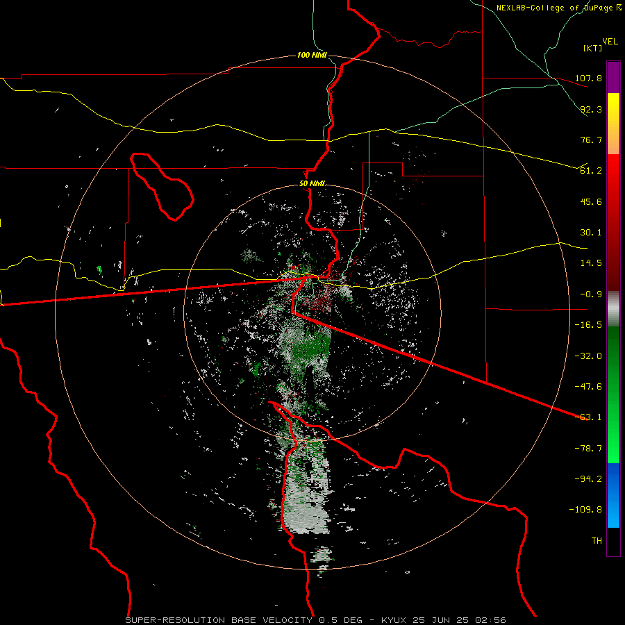Click the TH legend label
Image resolution: width=625 pixels, height=625 pixels.
(597, 541)
